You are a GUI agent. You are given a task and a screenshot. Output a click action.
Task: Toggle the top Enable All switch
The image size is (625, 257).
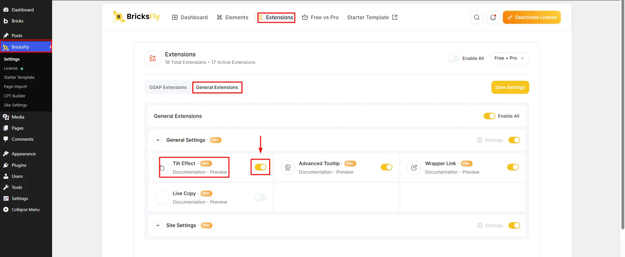point(454,58)
